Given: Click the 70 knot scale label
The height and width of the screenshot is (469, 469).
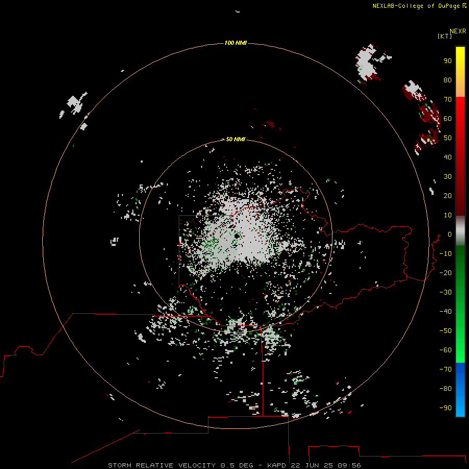Looking at the screenshot, I should coord(448,100).
